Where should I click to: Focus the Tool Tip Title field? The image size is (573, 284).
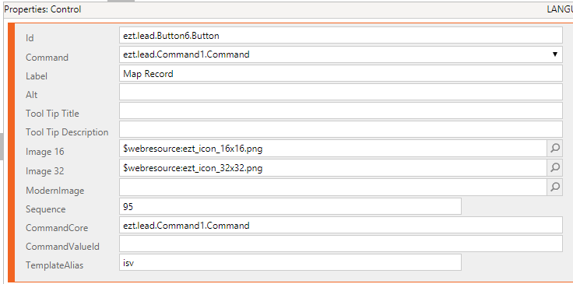pyautogui.click(x=340, y=110)
